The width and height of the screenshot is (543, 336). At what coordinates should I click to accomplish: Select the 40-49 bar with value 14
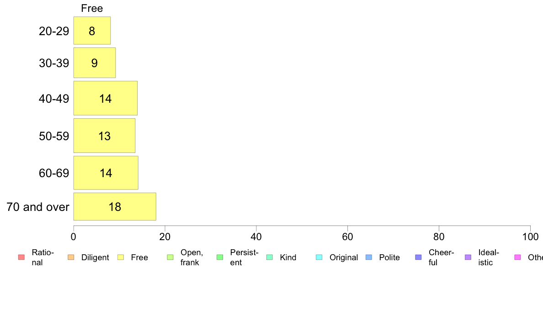(x=105, y=98)
